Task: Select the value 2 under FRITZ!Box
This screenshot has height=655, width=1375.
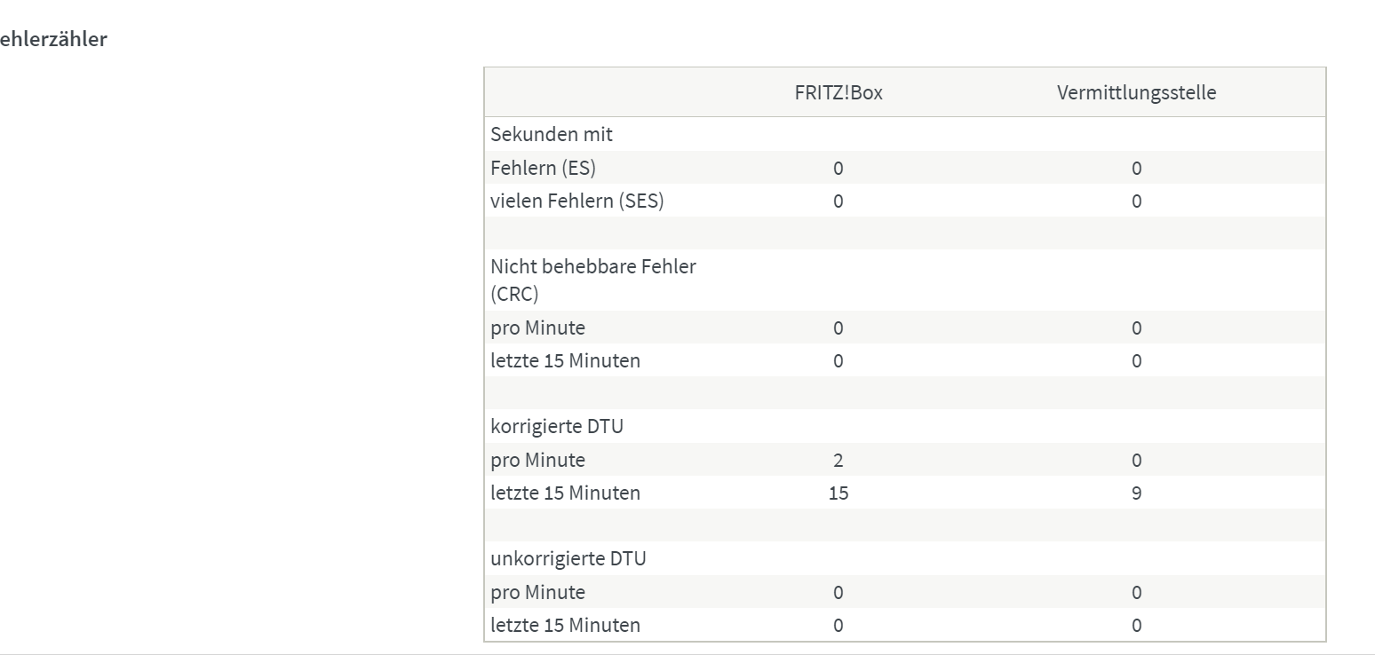Action: point(838,461)
